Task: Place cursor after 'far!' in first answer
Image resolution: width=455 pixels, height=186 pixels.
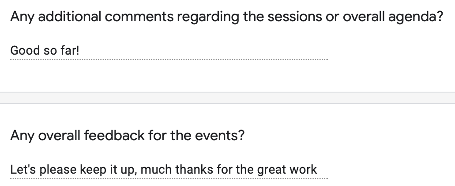Action: [80, 51]
